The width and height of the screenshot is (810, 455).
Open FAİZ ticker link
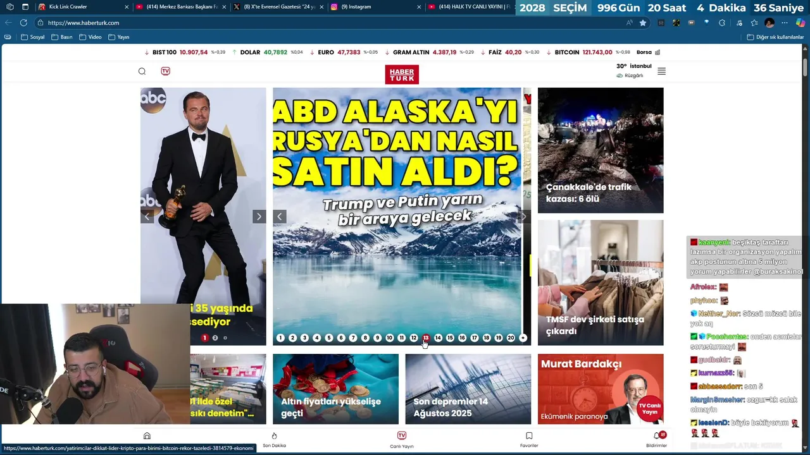tap(510, 52)
